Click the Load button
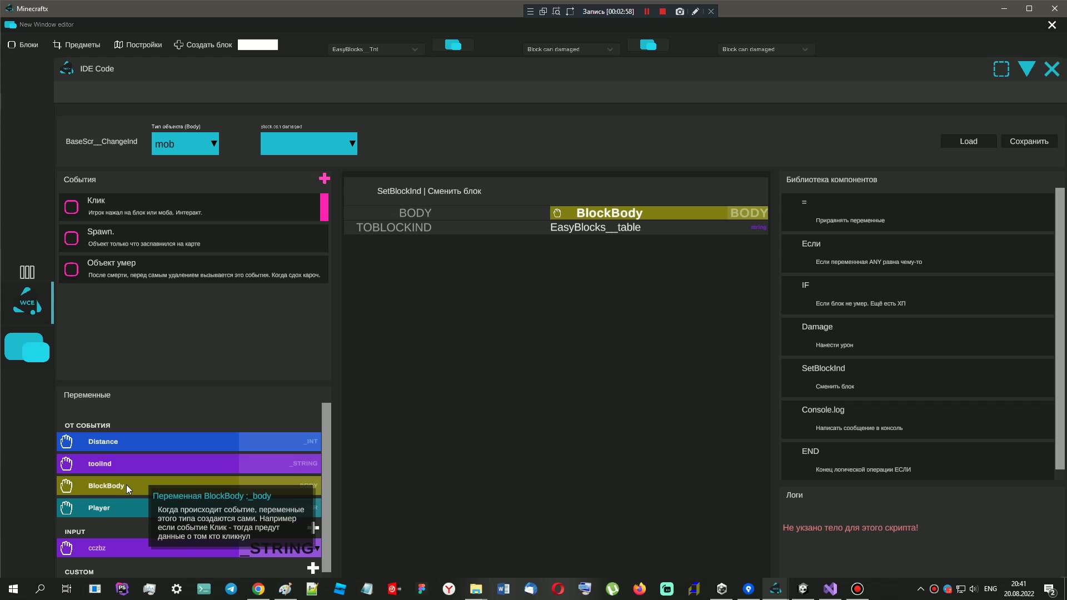This screenshot has width=1067, height=600. (x=968, y=141)
